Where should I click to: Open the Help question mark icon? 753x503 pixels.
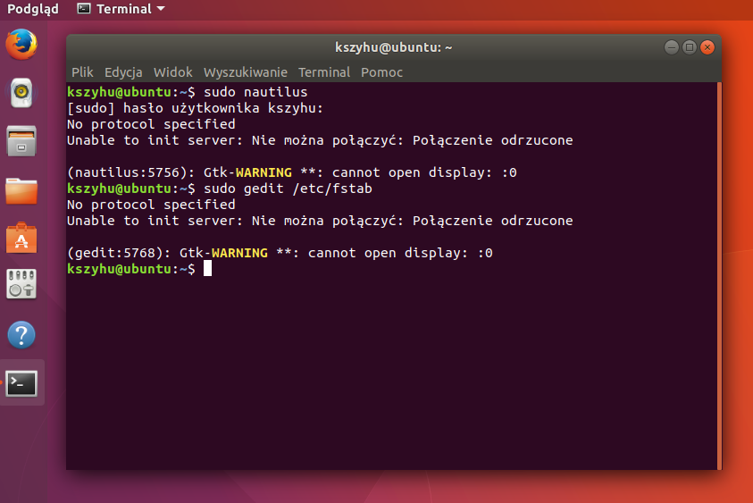[21, 334]
